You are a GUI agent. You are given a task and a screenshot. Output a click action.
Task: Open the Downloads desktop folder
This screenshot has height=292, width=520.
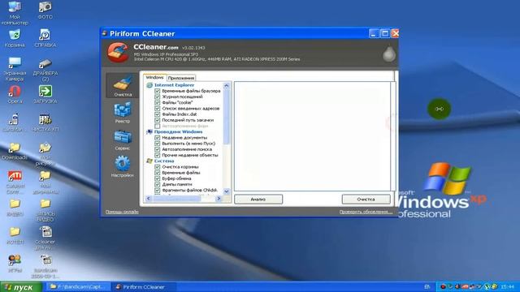[15, 151]
